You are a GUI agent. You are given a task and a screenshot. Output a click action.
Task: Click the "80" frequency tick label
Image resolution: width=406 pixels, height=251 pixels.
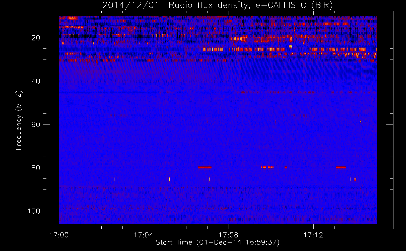pyautogui.click(x=36, y=168)
